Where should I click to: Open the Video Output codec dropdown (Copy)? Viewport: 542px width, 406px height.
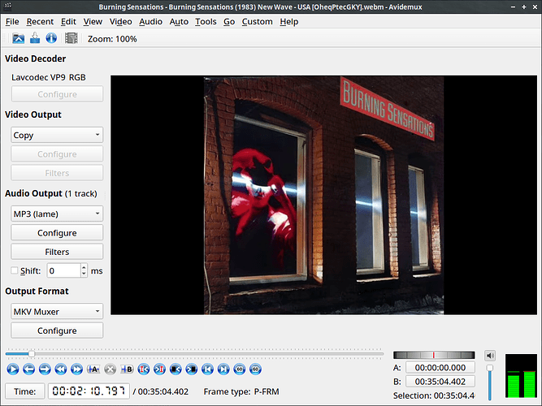click(57, 135)
